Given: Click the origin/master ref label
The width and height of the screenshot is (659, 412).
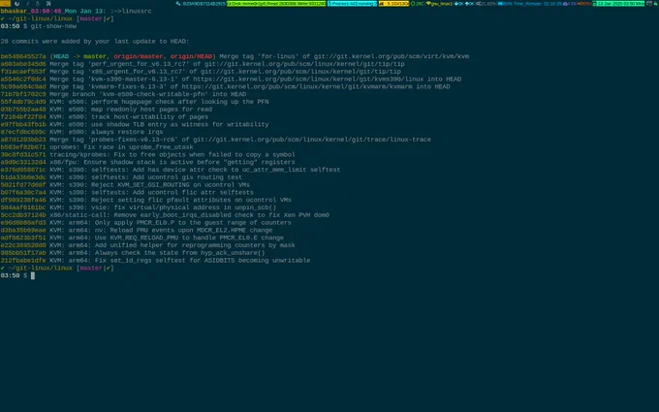Looking at the screenshot, I should point(139,56).
